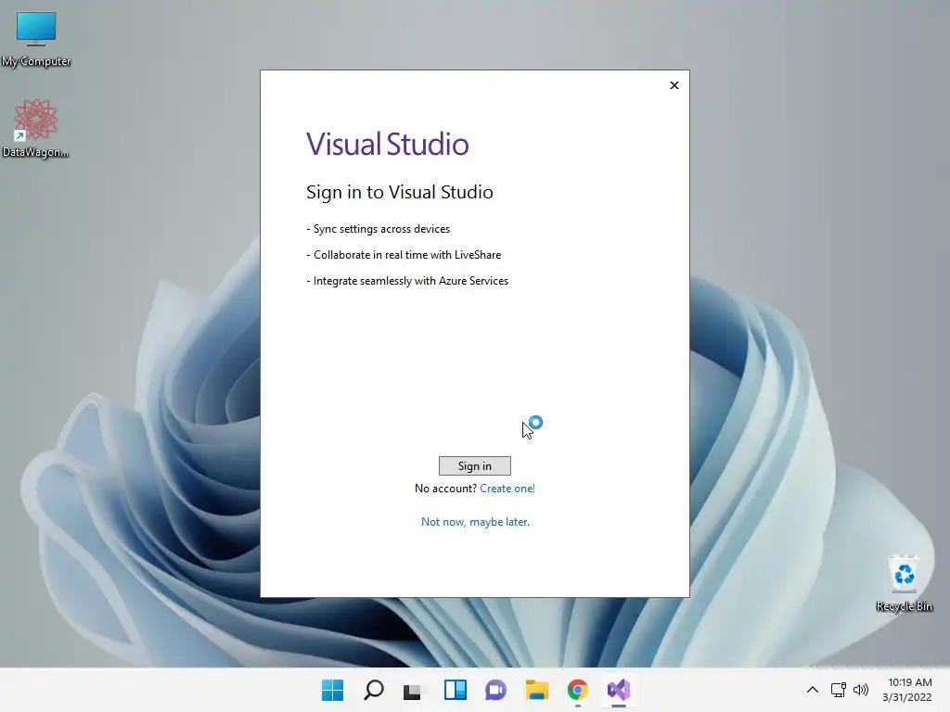
Task: Expand the hidden system tray icons chevron
Action: pos(813,690)
